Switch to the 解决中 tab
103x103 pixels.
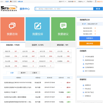click(x=23, y=73)
